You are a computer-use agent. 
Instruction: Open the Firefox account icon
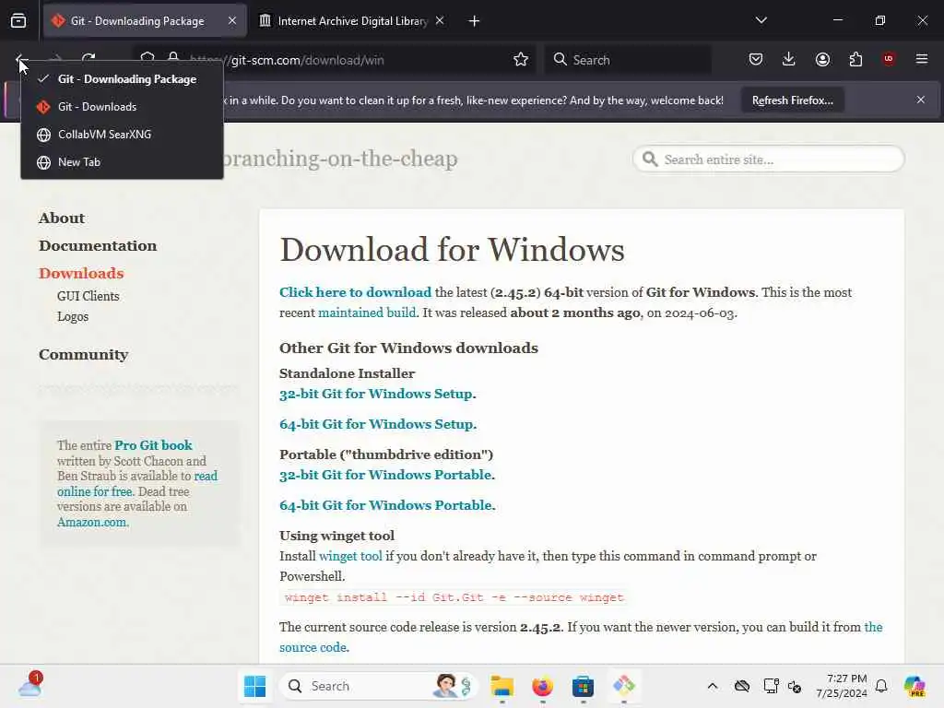pos(822,59)
